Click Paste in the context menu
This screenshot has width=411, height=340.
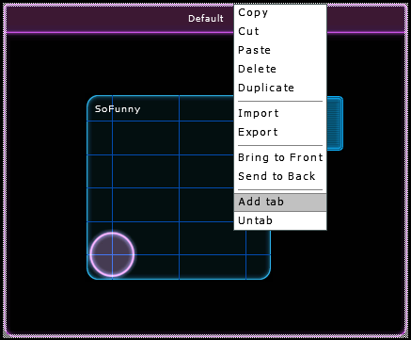[x=280, y=50]
